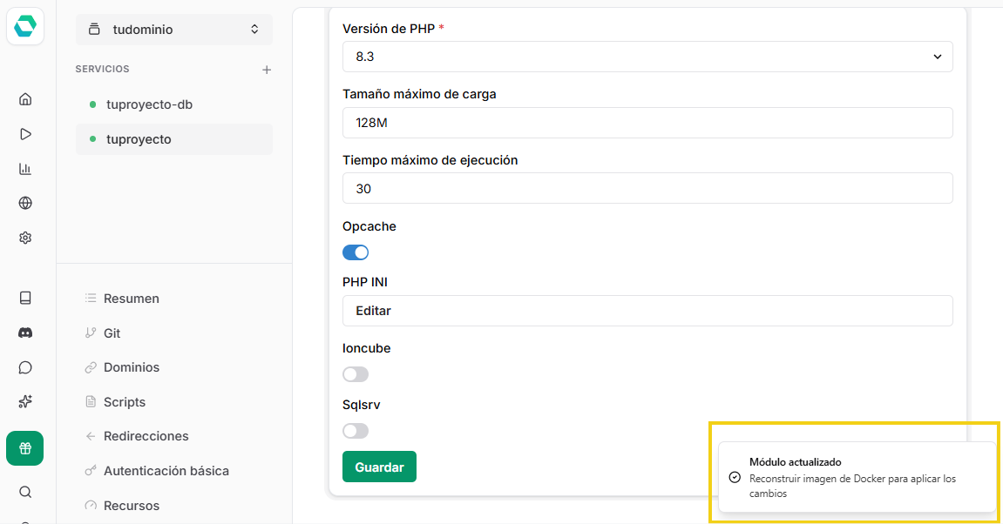Click the deployments play icon

pos(24,133)
